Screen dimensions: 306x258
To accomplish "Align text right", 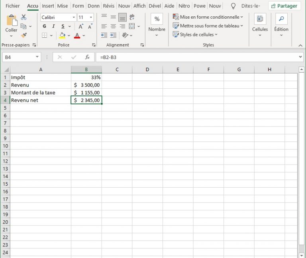I will (122, 26).
